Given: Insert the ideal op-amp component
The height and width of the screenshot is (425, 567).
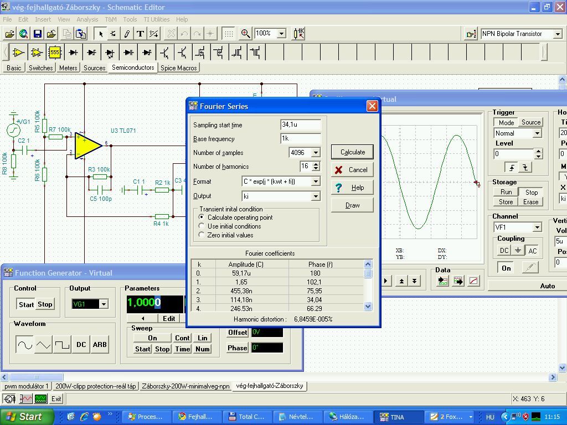Looking at the screenshot, I should [18, 53].
